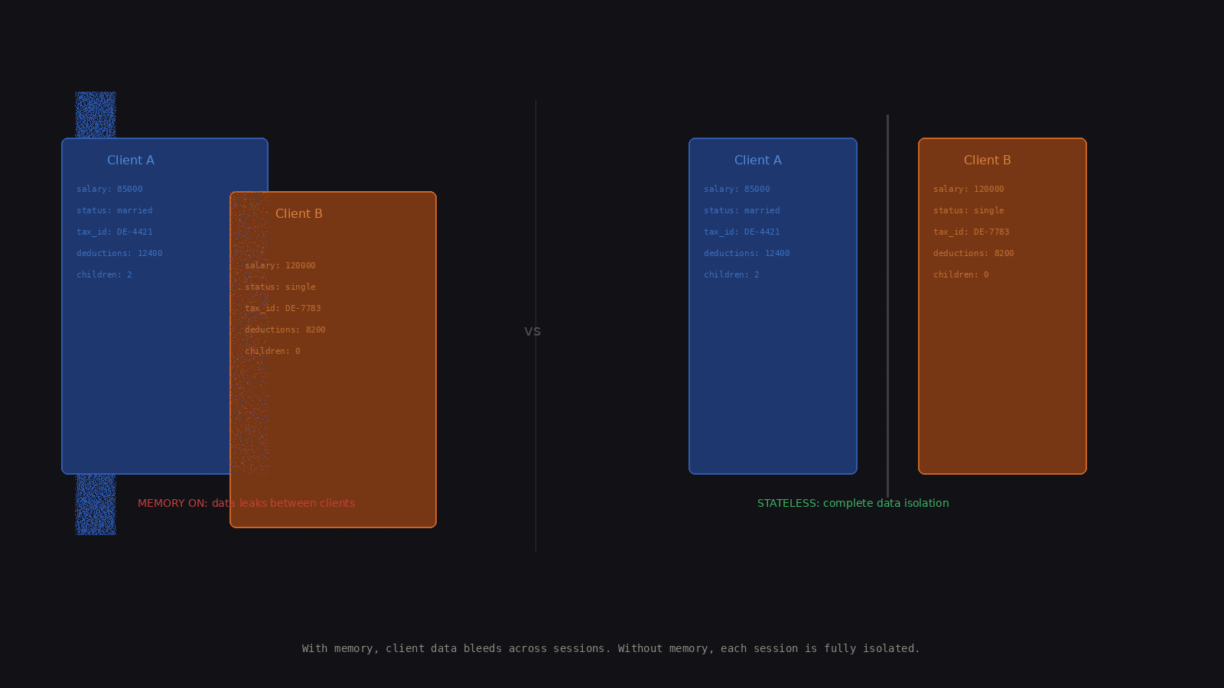Click the red 'MEMORY ON: data leaks' label
Screen dimensions: 1224x688
pos(246,504)
